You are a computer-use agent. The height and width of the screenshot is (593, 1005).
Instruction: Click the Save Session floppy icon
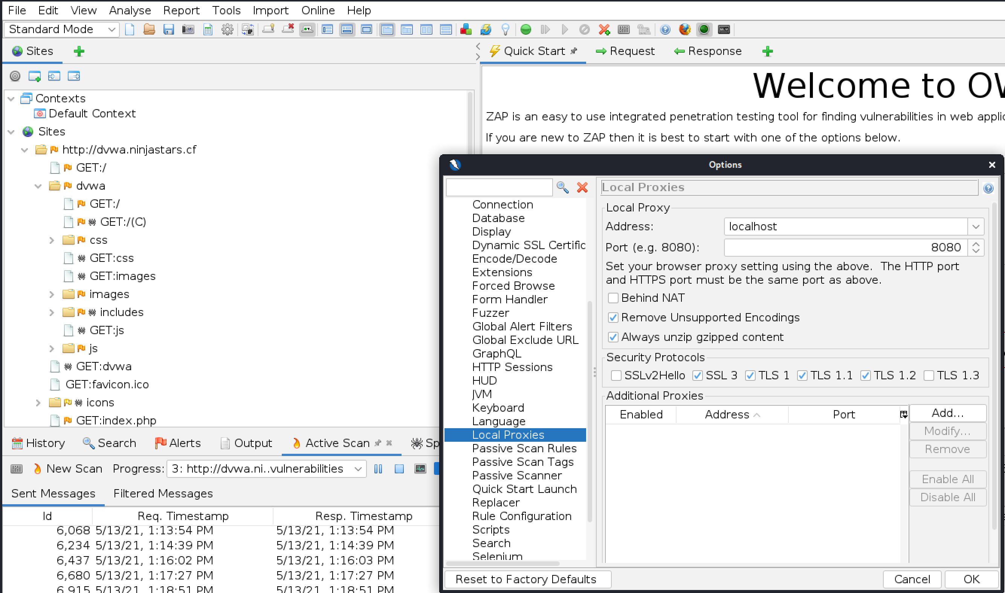pyautogui.click(x=168, y=30)
